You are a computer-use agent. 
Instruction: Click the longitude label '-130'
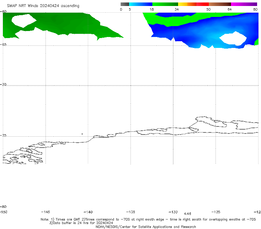[x=173, y=212]
